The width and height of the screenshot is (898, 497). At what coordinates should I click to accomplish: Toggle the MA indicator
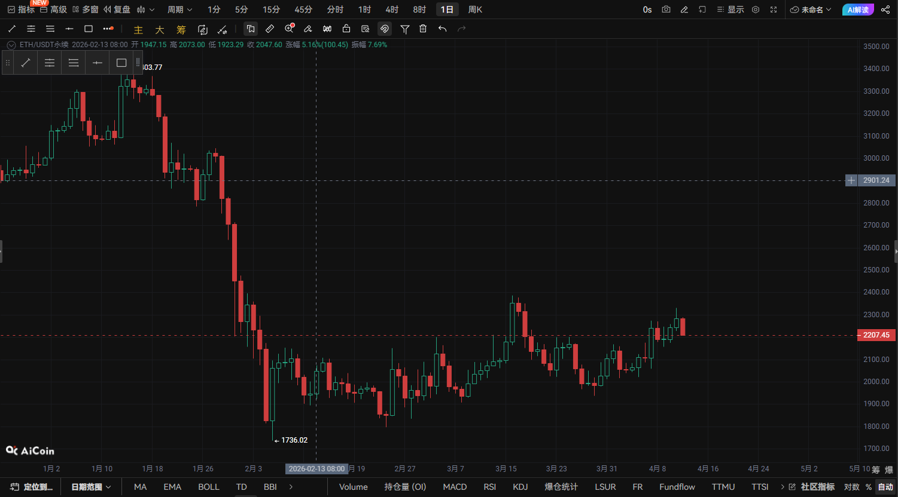(x=141, y=487)
